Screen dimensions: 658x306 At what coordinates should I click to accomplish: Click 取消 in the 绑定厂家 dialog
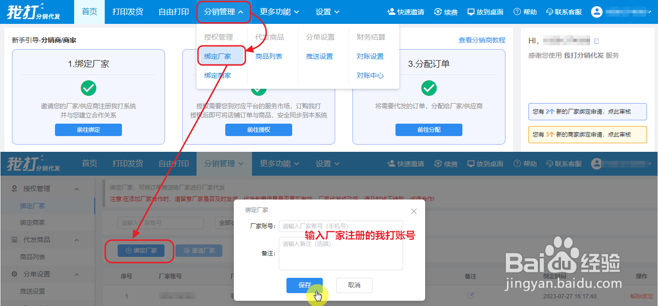(354, 285)
